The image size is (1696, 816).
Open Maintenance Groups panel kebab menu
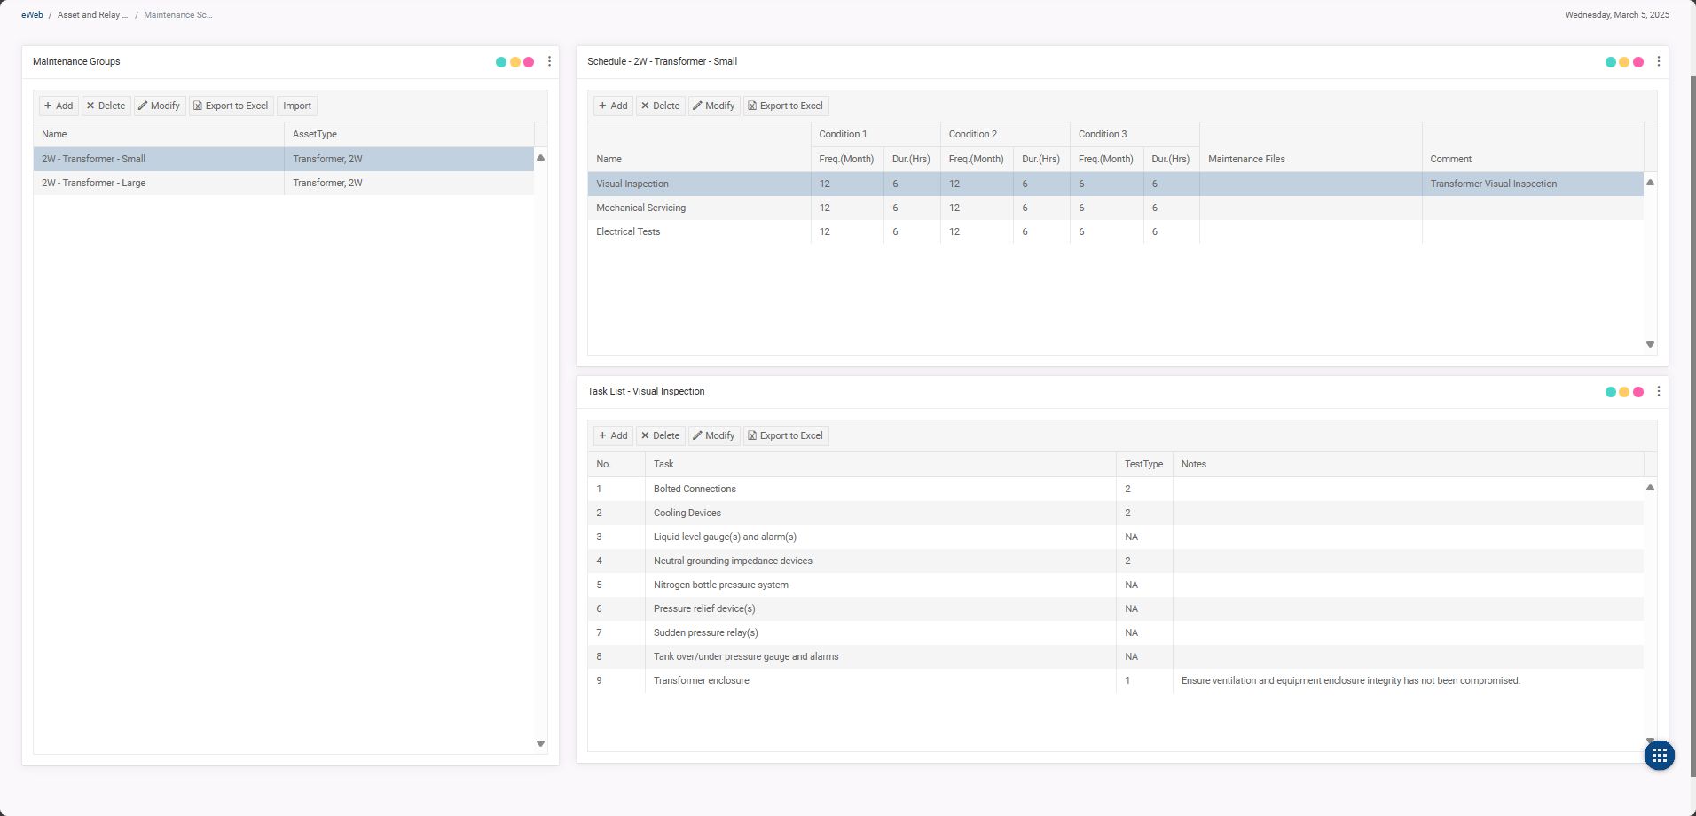pos(549,61)
